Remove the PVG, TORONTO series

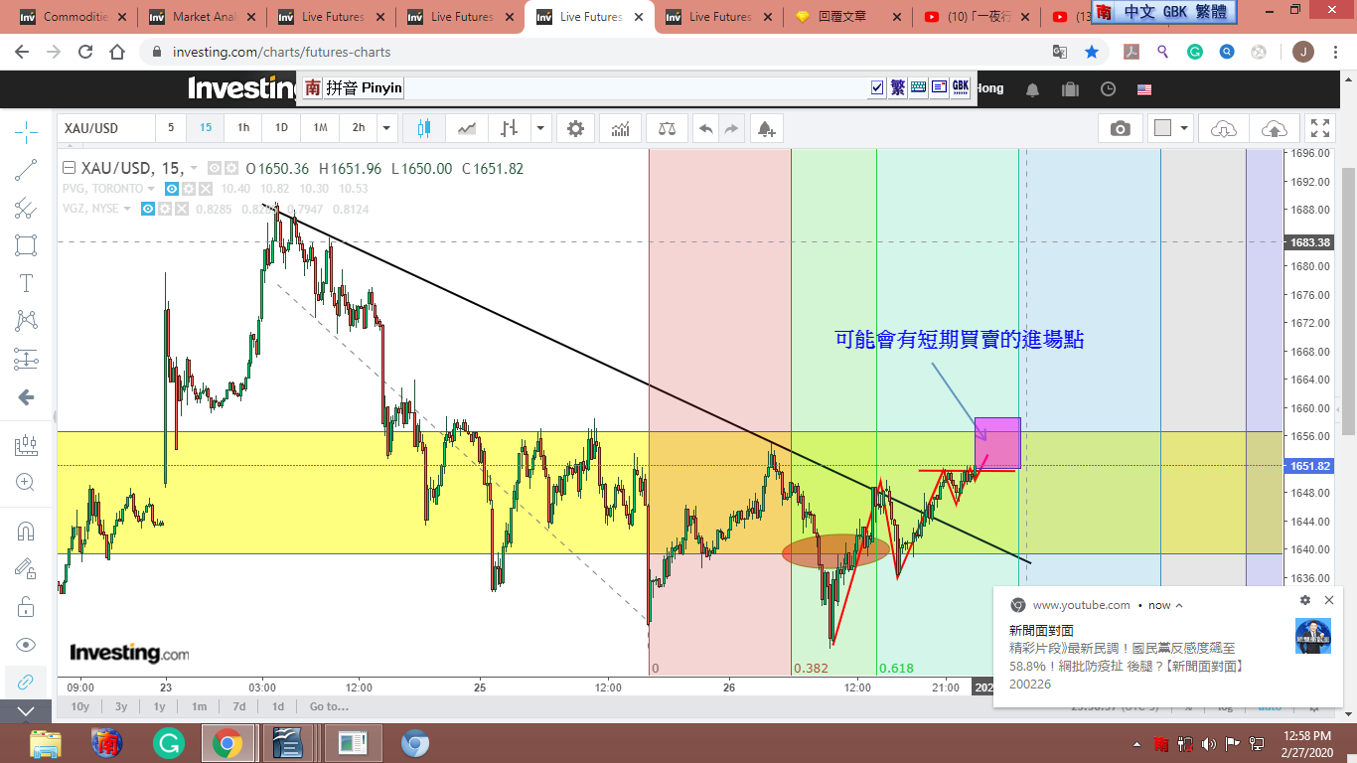coord(206,189)
